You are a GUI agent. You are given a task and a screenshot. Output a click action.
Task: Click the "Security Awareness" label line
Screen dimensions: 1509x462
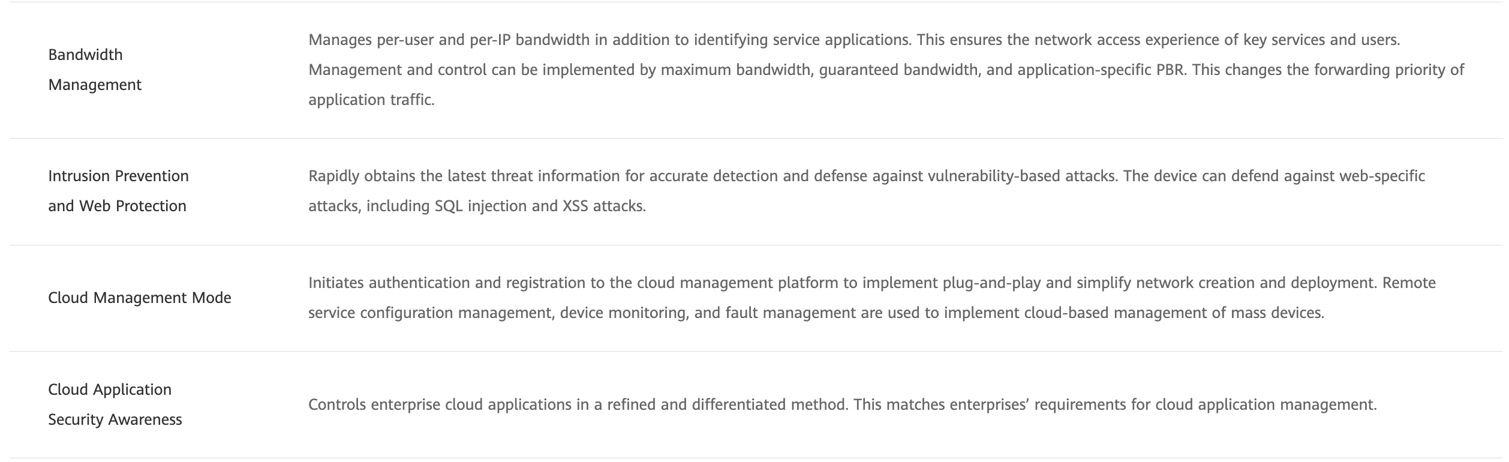point(115,419)
